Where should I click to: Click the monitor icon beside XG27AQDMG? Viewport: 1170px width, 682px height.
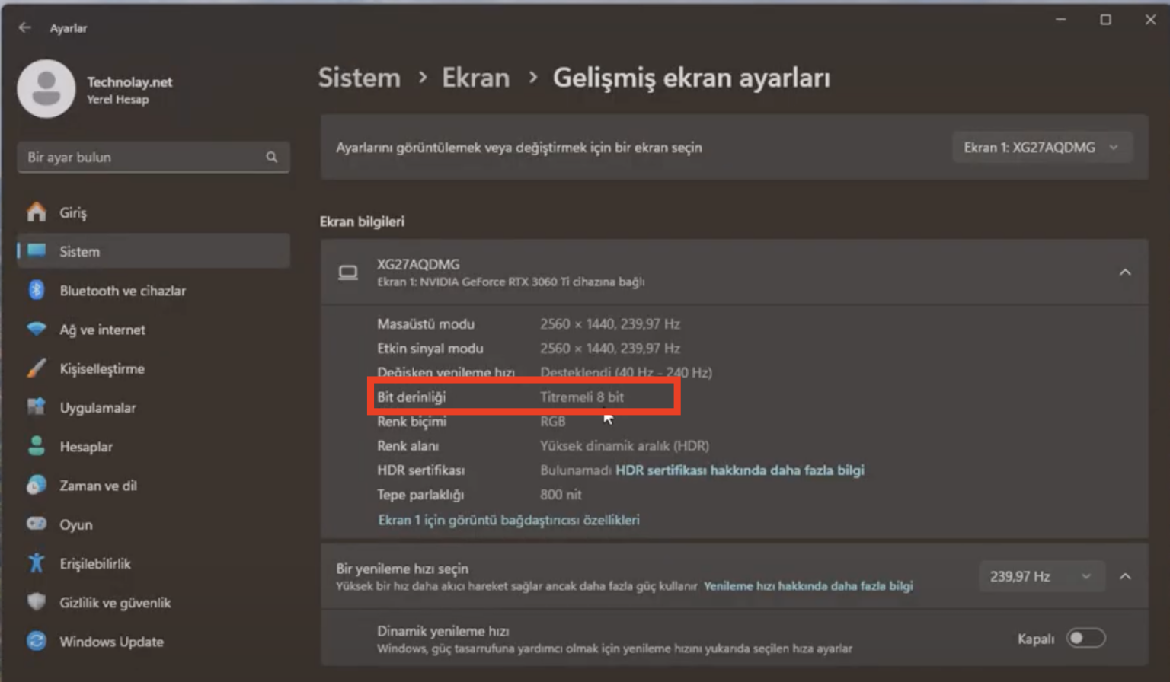coord(348,272)
